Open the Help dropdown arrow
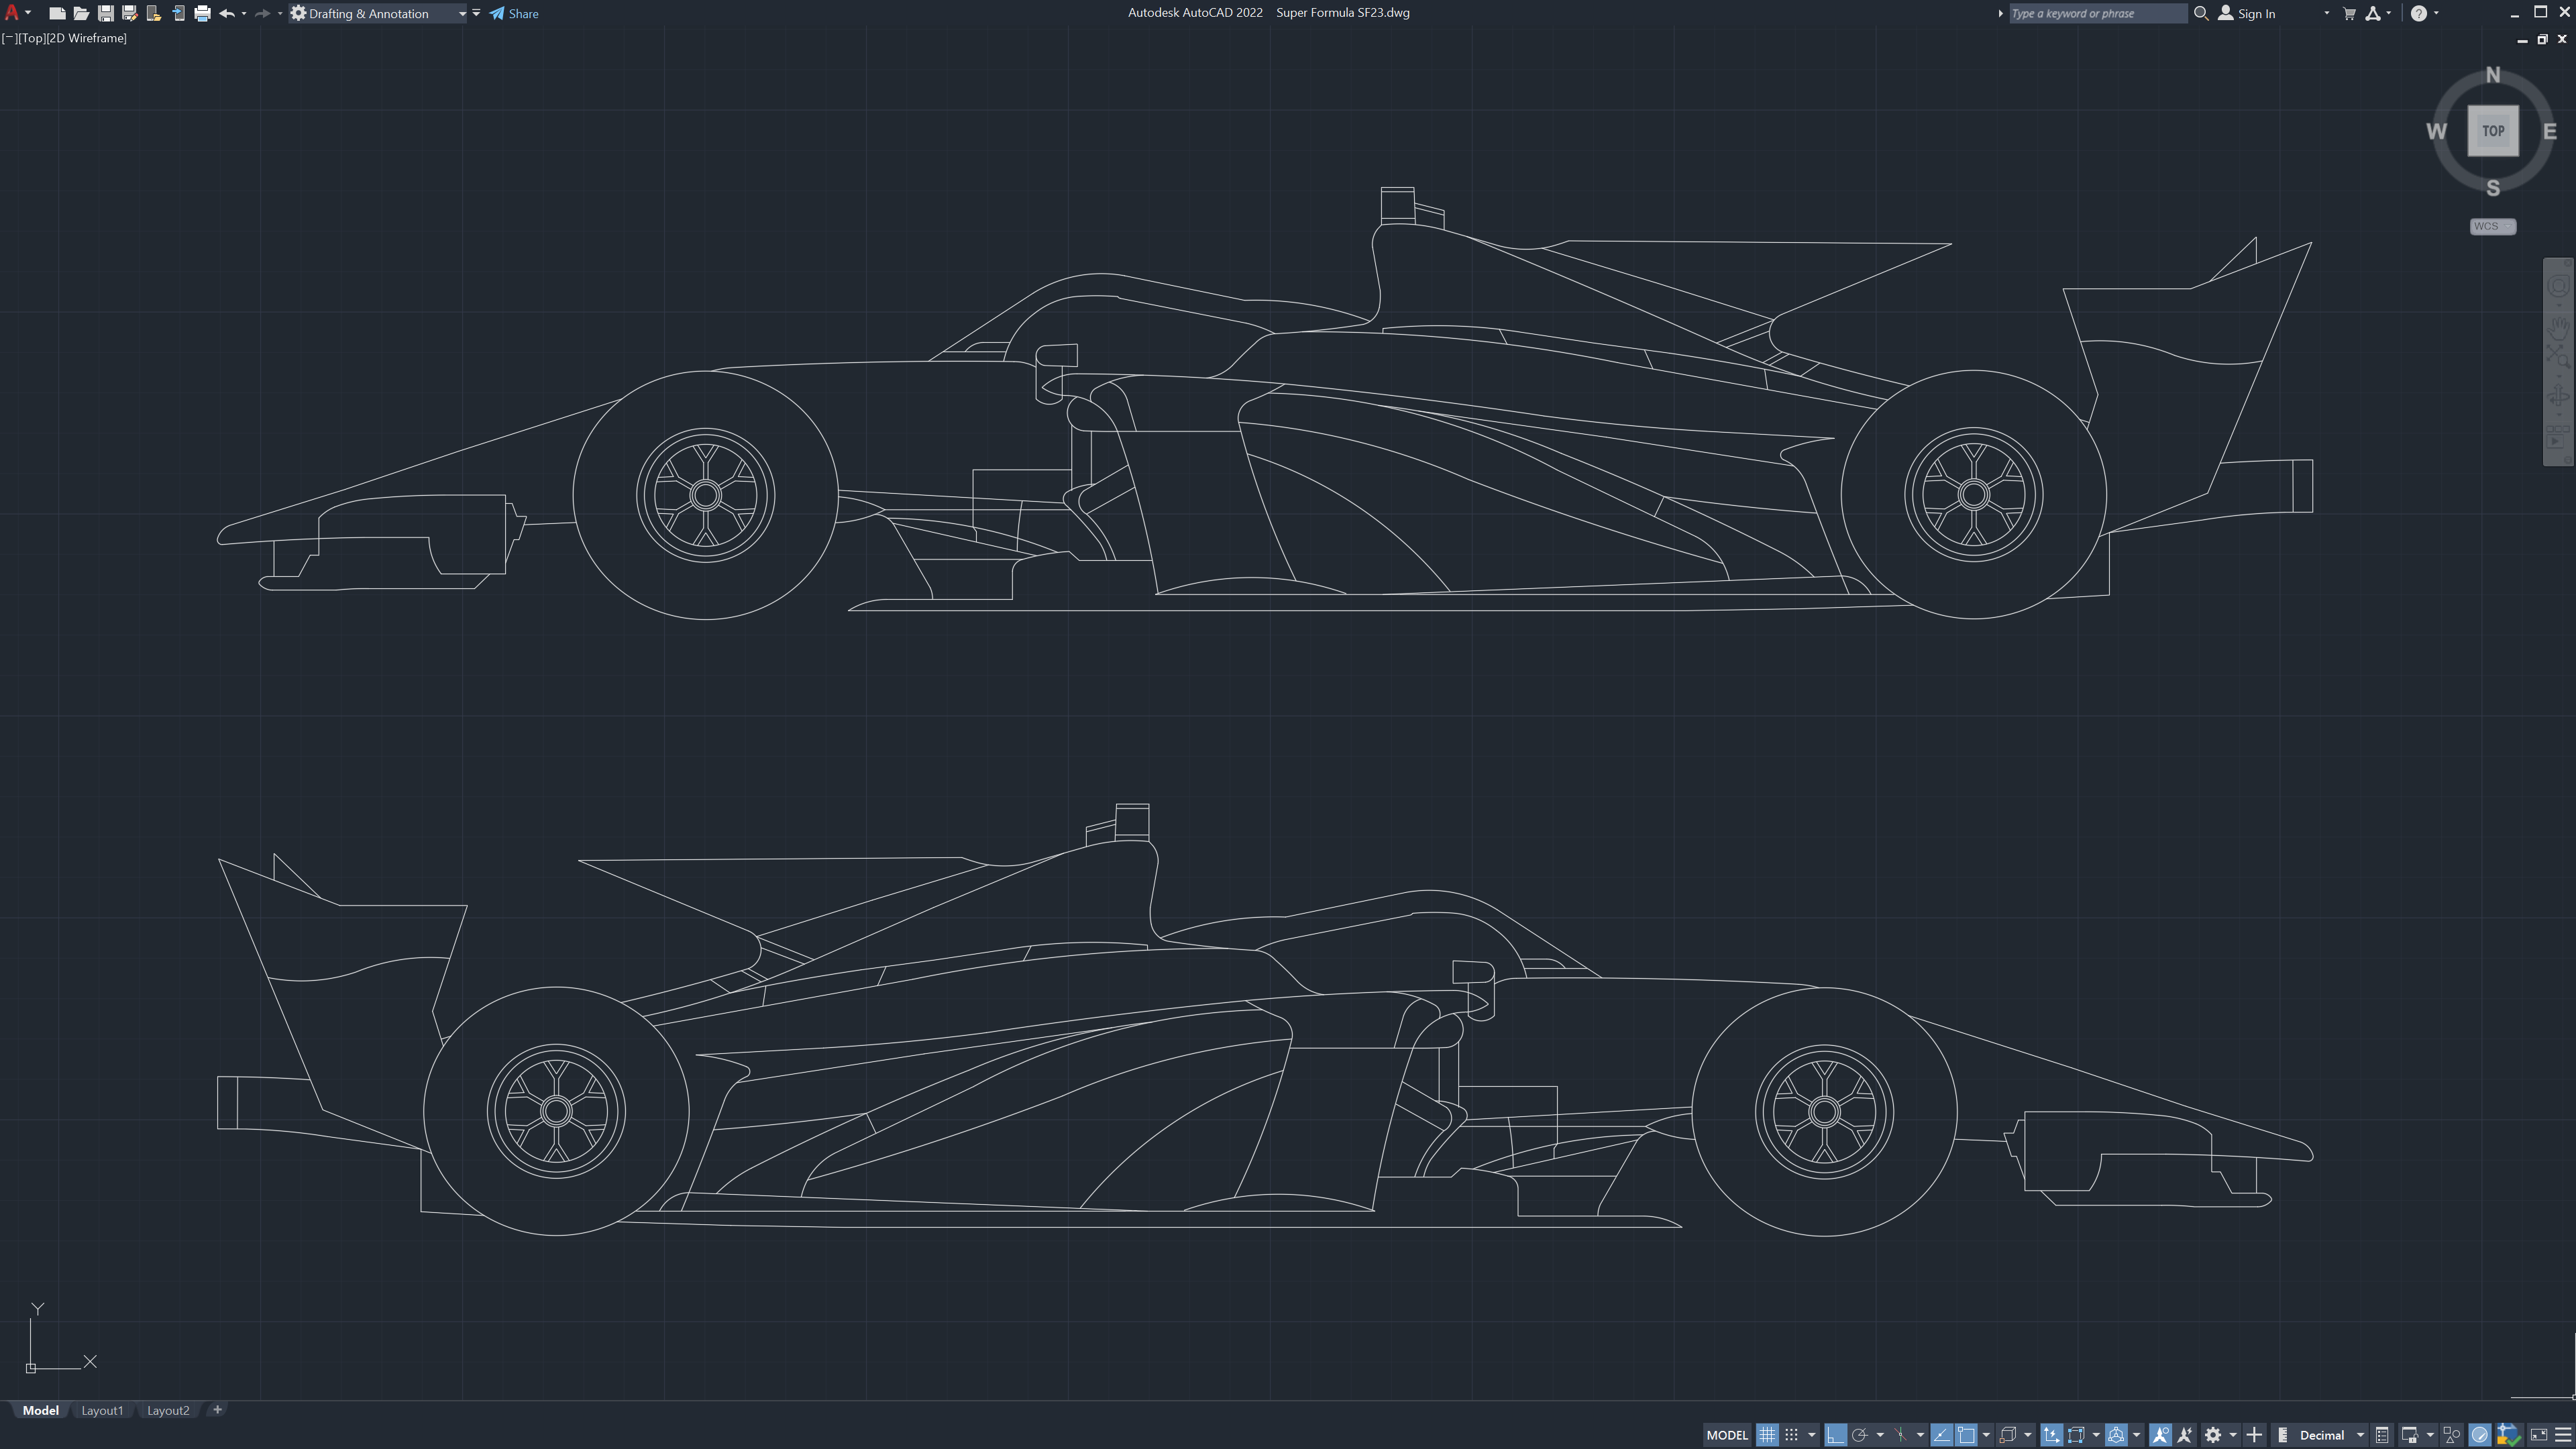This screenshot has width=2576, height=1449. pos(2435,13)
